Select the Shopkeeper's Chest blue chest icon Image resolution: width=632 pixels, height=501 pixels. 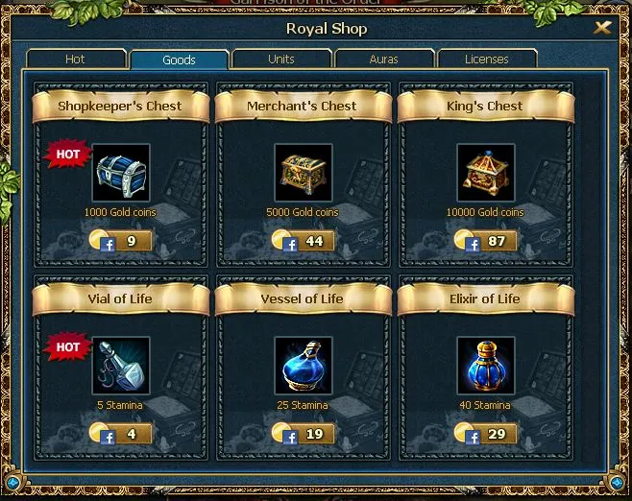(121, 173)
